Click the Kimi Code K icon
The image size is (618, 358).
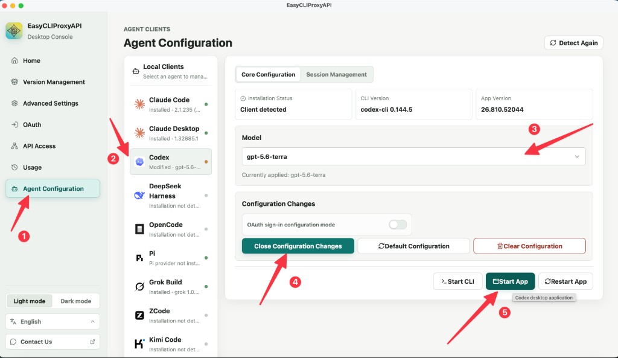[139, 344]
